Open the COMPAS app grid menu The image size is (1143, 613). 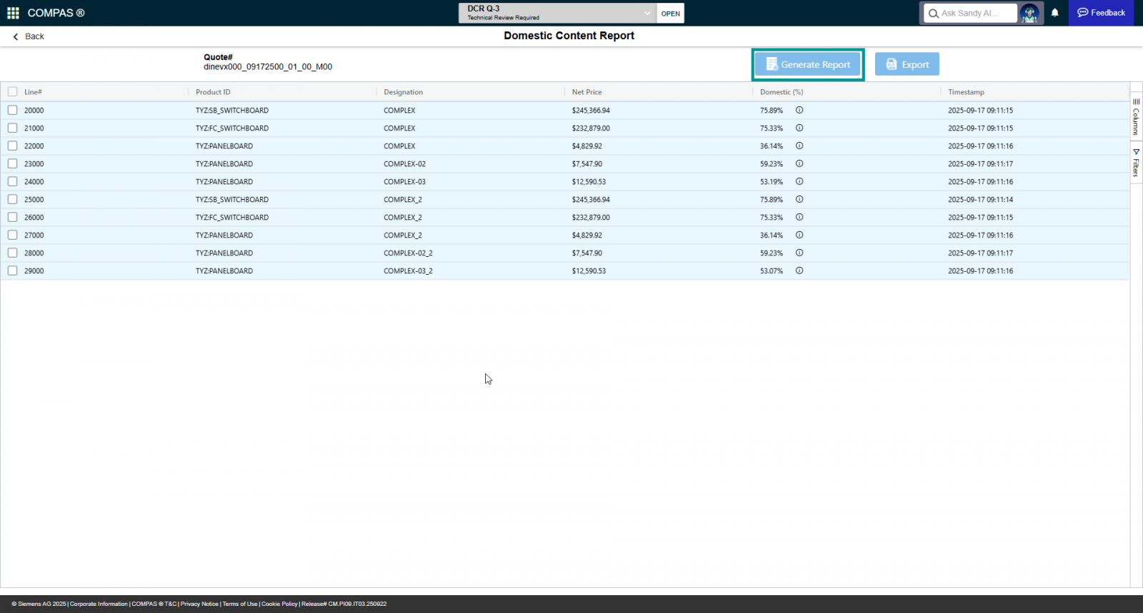pyautogui.click(x=13, y=13)
